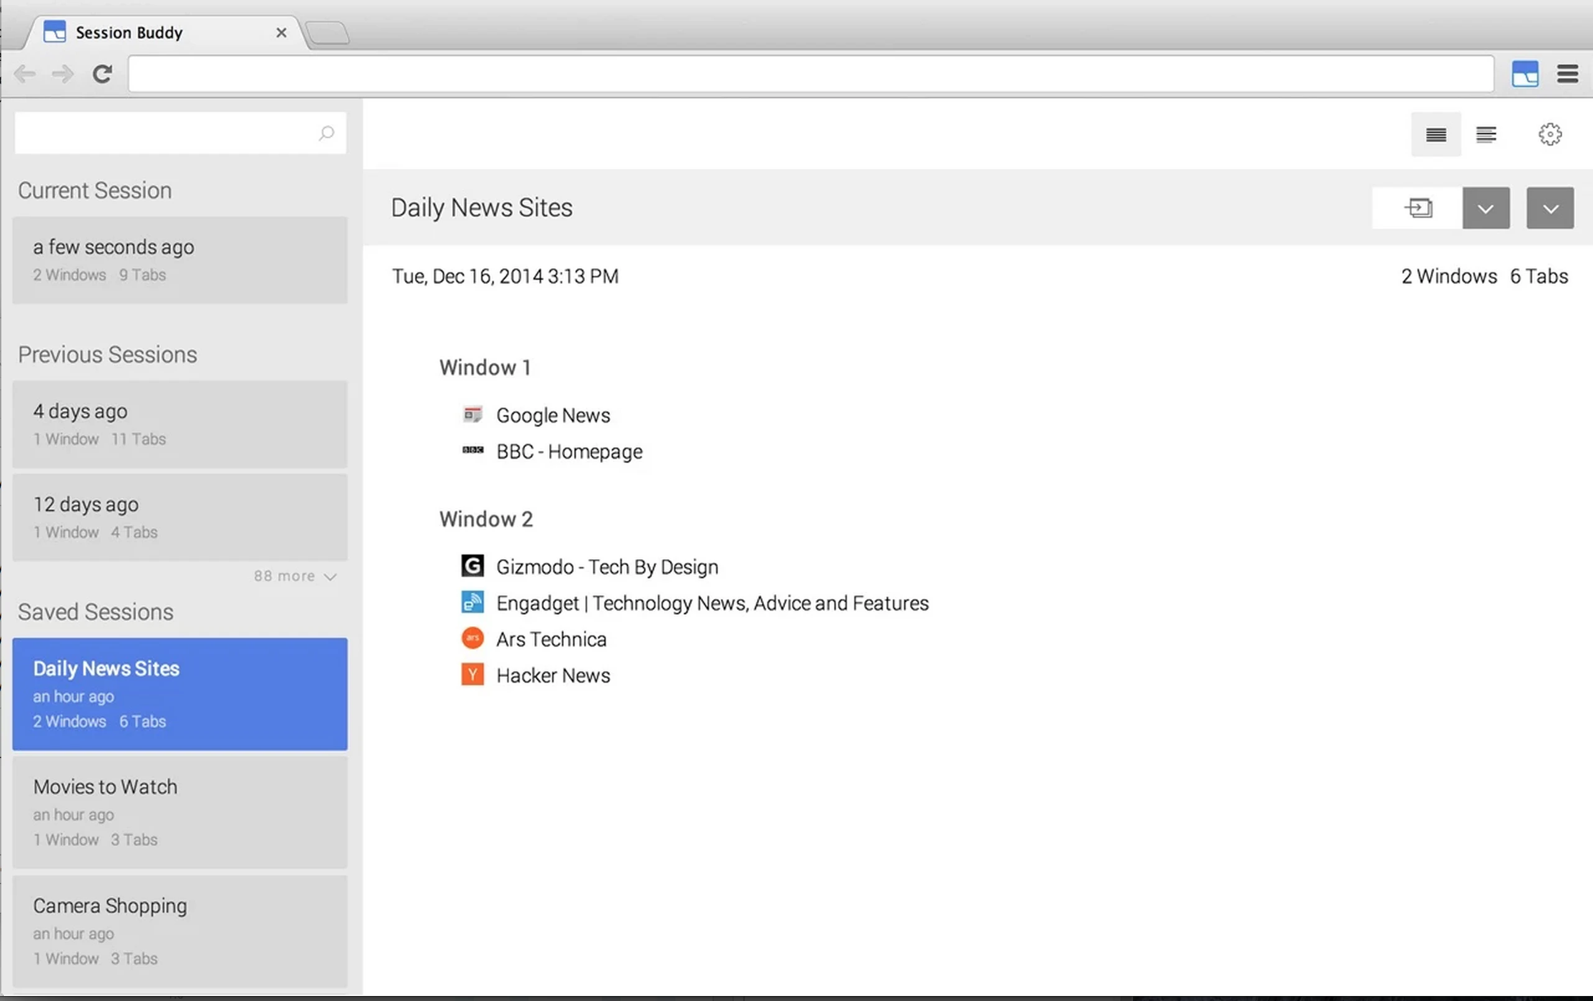1593x1001 pixels.
Task: Open the rightmost session actions dropdown
Action: click(1549, 208)
